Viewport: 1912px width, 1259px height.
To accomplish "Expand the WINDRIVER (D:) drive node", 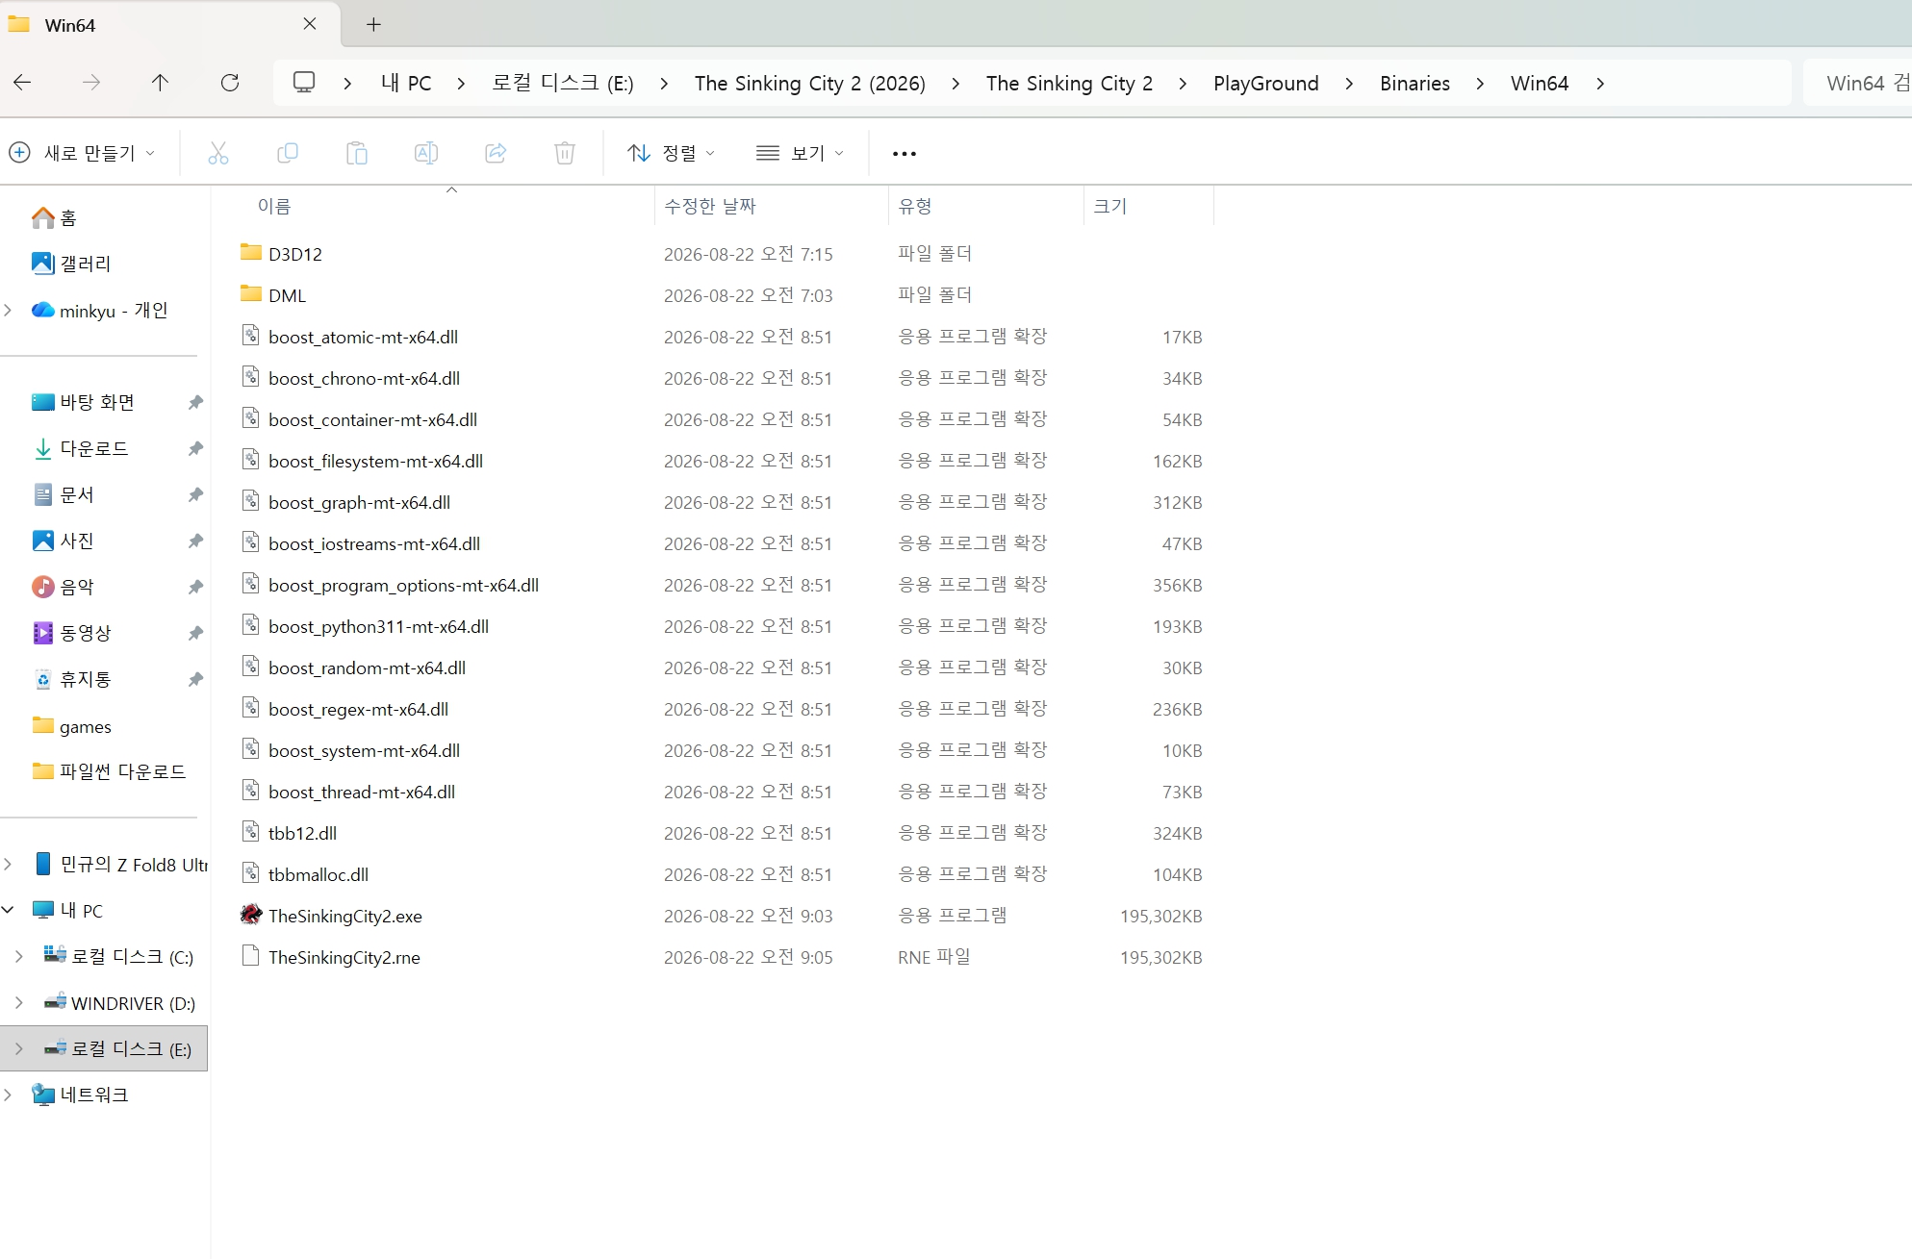I will [x=19, y=1002].
